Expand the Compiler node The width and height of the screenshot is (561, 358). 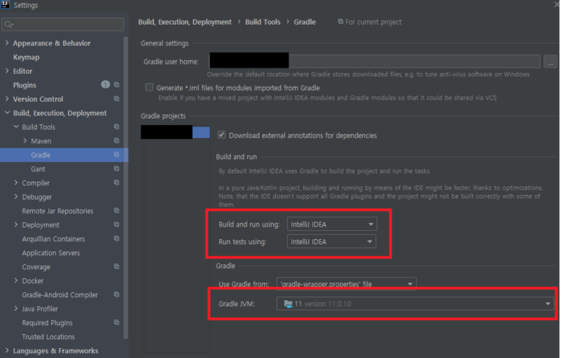(15, 182)
